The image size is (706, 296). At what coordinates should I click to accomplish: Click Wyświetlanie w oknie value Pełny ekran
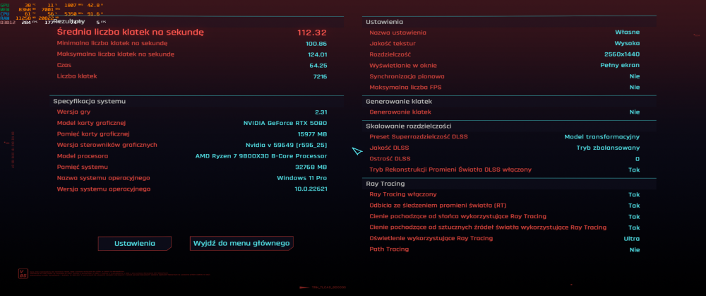(620, 65)
